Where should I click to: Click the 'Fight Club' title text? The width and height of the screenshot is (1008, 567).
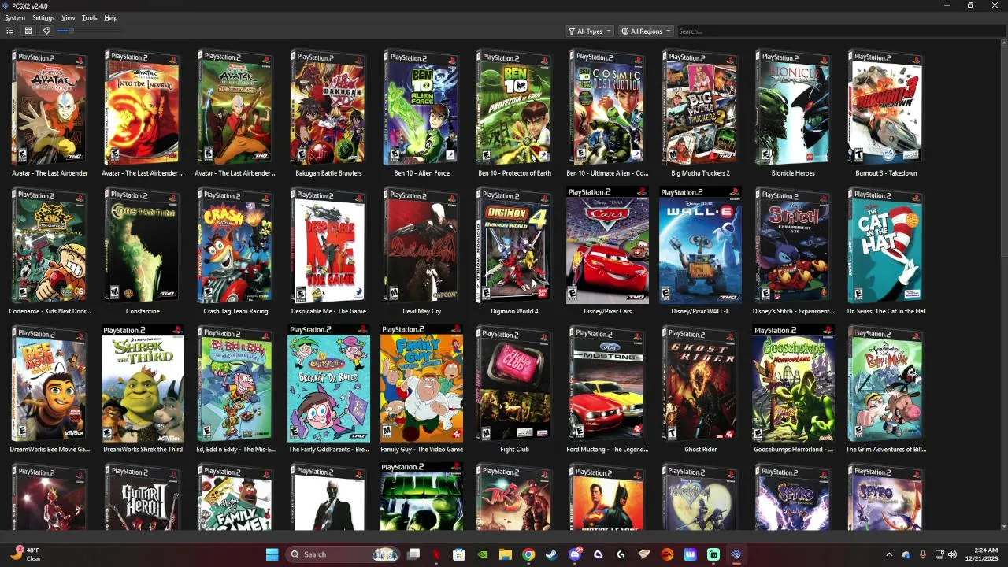point(514,450)
